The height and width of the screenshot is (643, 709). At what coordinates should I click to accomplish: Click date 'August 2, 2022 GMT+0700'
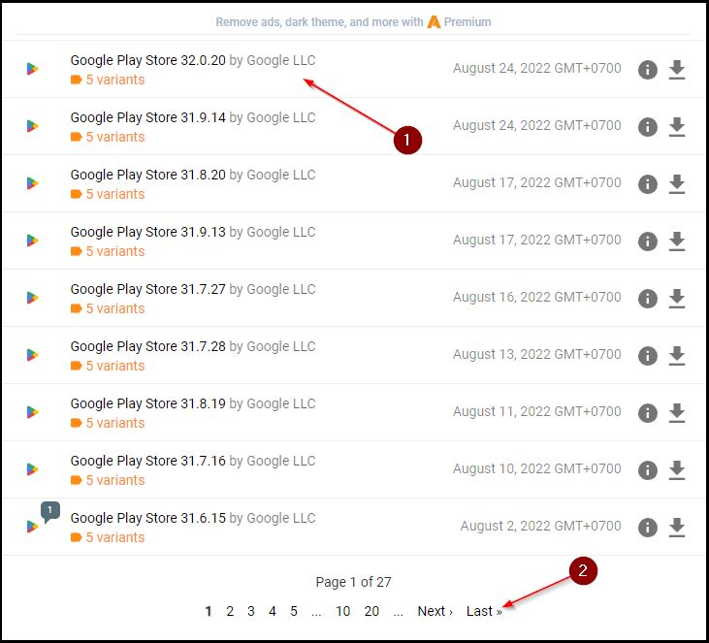click(540, 526)
